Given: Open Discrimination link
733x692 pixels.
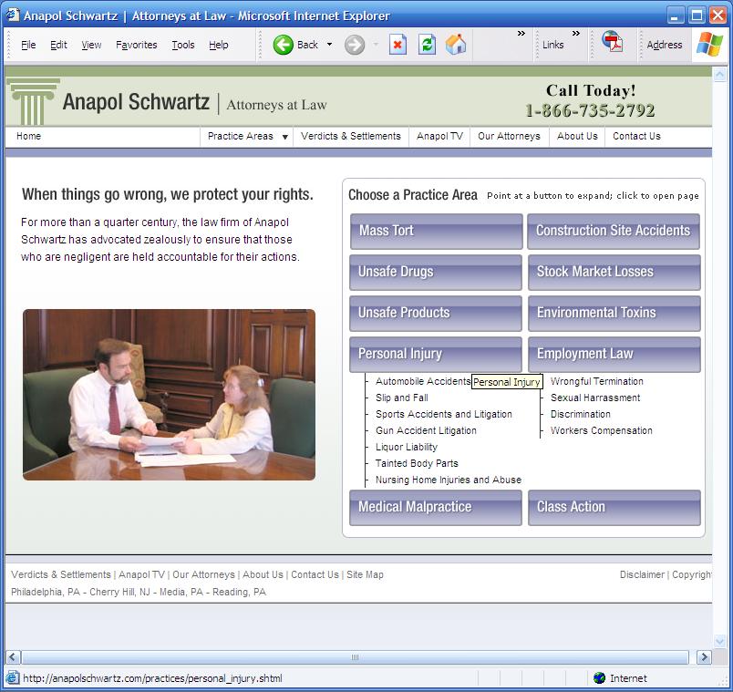Looking at the screenshot, I should (x=580, y=414).
